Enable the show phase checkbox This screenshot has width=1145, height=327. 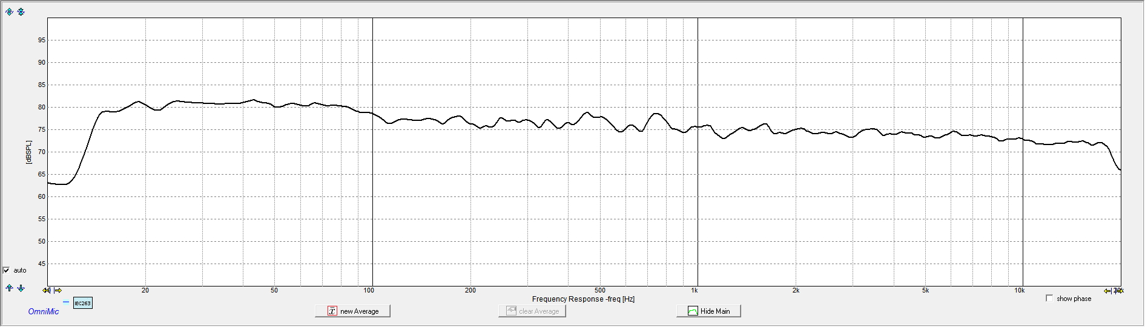click(1049, 299)
